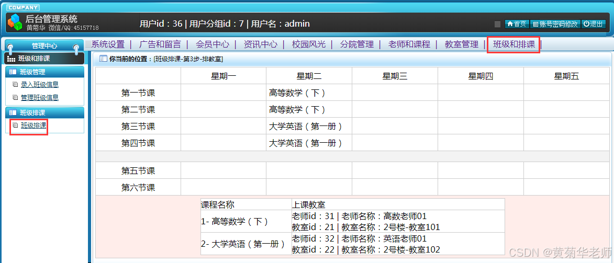Open the 广告和留言 menu
The image size is (614, 263).
coord(160,44)
